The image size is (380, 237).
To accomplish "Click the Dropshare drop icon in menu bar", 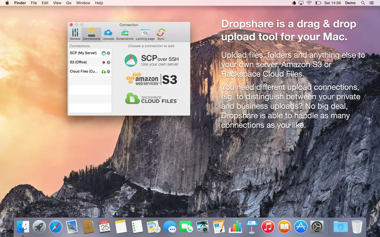I will [x=294, y=3].
